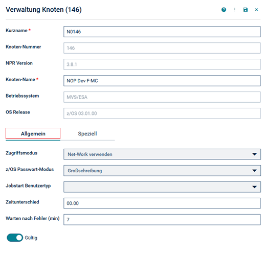267x255 pixels.
Task: Click the Warten nach Fehler (min) label
Action: tap(33, 219)
